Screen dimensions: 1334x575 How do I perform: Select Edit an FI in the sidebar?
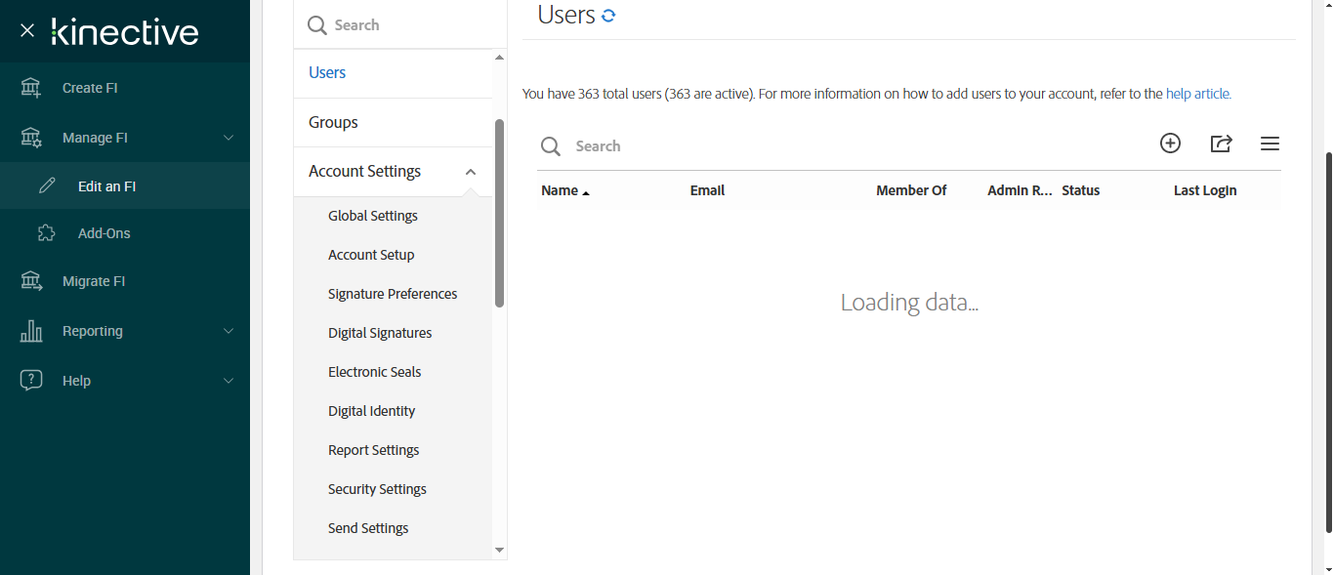[106, 185]
